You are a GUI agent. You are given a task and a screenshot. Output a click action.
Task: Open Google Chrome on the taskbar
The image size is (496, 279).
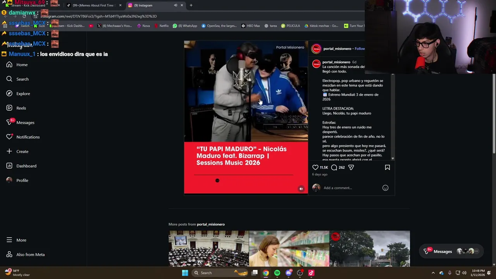(266, 273)
